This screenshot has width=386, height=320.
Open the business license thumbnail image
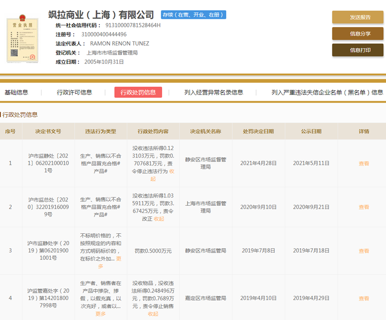22,39
